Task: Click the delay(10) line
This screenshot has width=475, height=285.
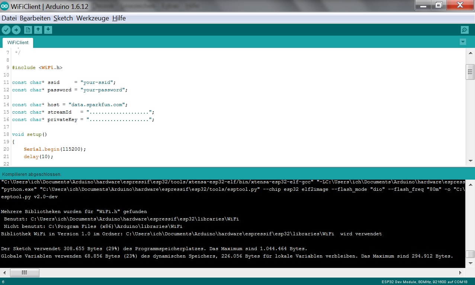Action: (x=39, y=157)
